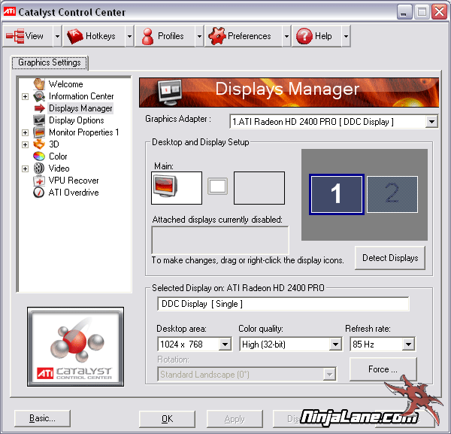Click the OK button
Screen dimensions: 451x434
click(167, 419)
